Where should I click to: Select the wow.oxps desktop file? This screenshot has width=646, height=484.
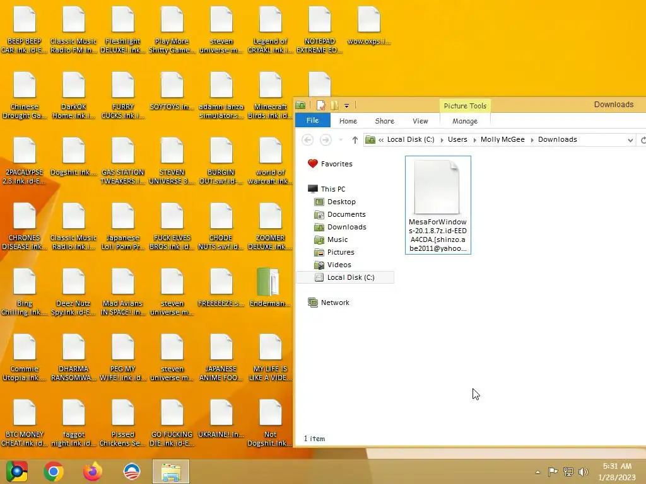[x=368, y=26]
